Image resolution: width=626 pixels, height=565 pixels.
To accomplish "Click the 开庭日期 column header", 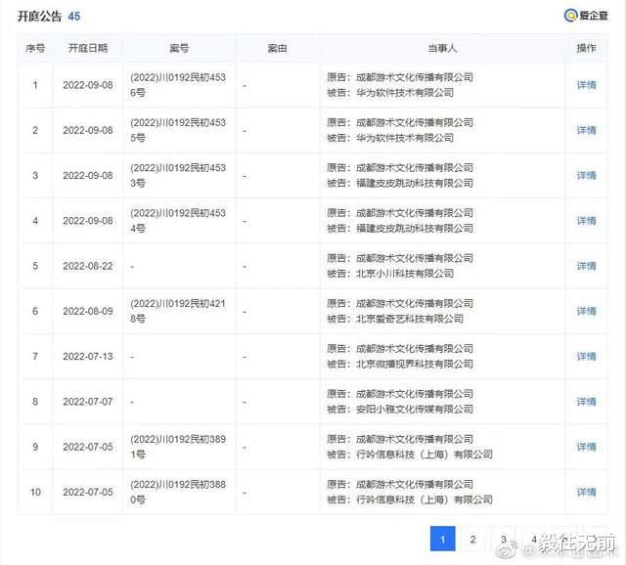I will (88, 48).
